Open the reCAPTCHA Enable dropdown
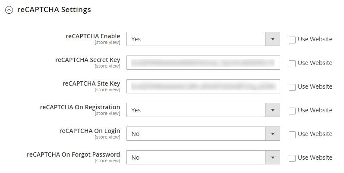The height and width of the screenshot is (173, 344). click(x=196, y=39)
